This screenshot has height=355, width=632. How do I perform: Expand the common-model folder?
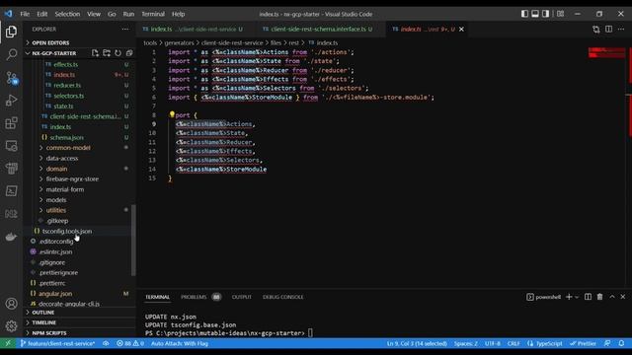click(x=68, y=148)
